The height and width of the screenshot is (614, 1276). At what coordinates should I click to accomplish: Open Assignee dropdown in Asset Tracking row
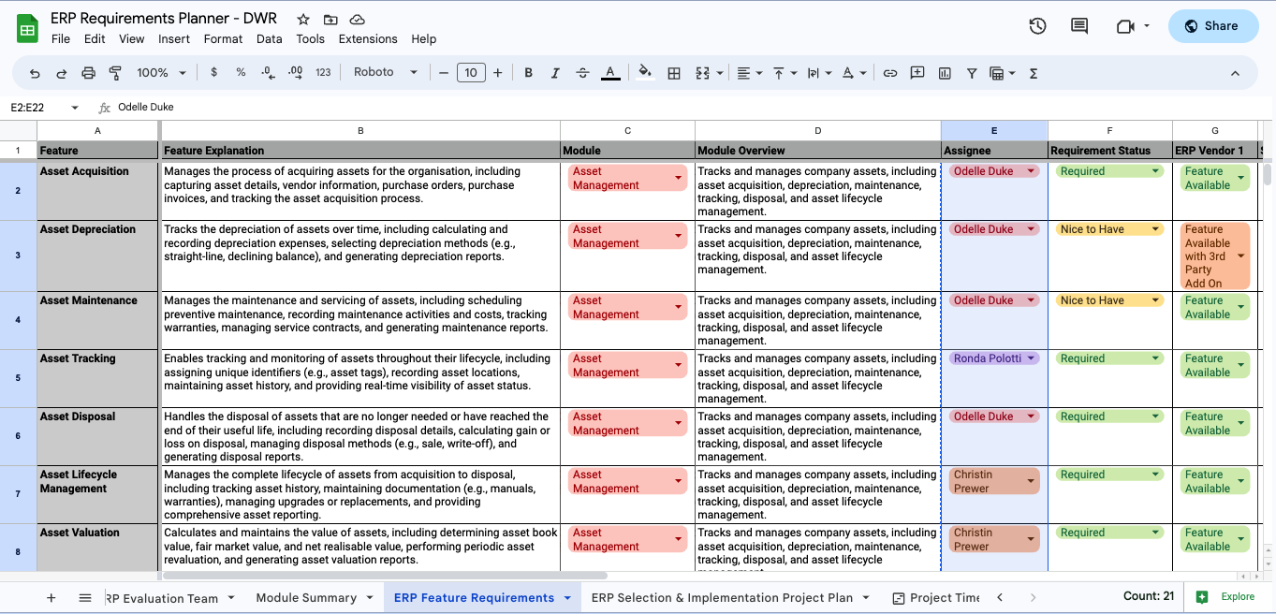1032,358
